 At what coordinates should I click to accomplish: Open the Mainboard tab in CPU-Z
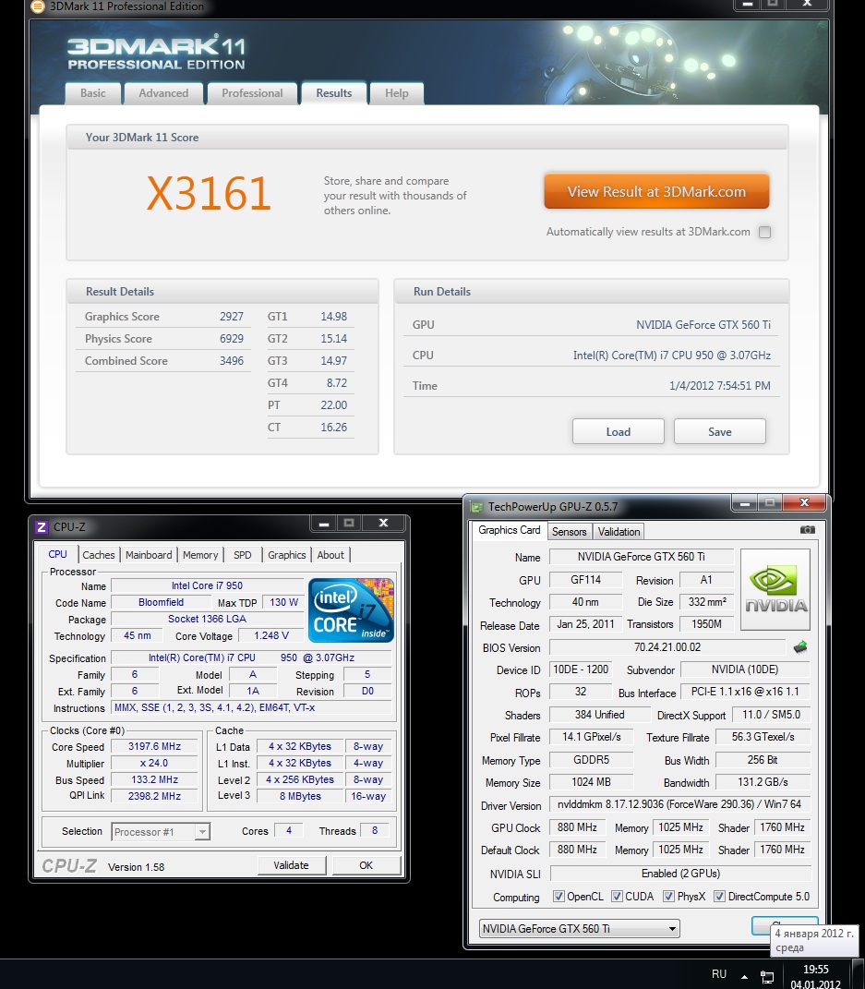148,555
